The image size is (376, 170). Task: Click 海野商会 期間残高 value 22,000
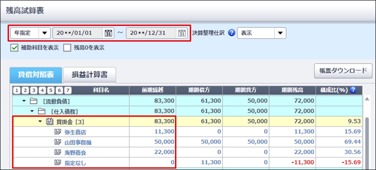(x=304, y=152)
